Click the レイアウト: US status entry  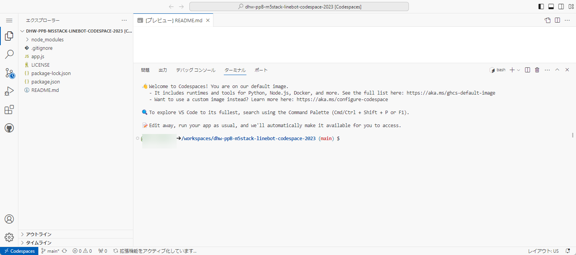(x=543, y=251)
